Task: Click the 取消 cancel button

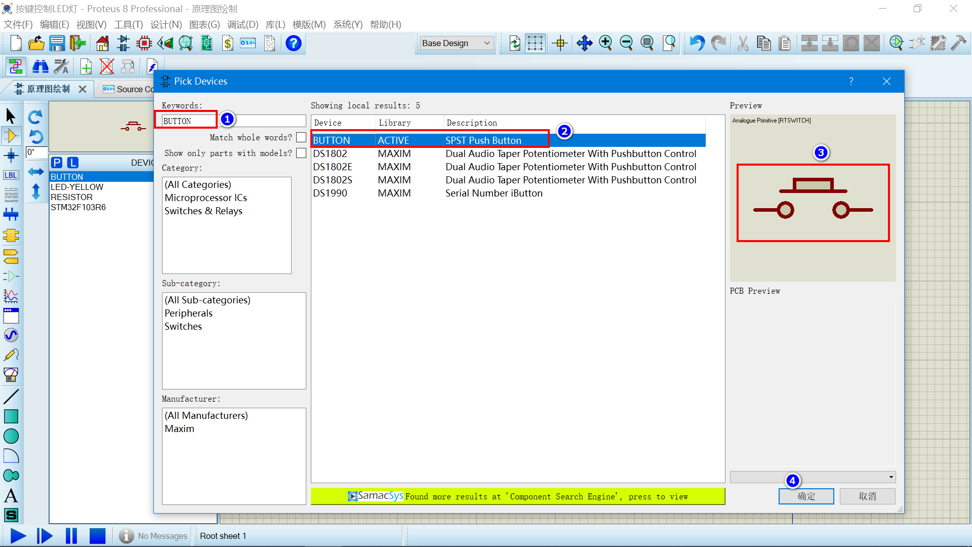Action: tap(867, 496)
